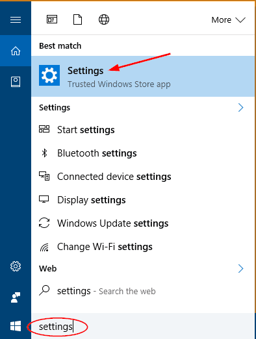Click the Settings category header text
Screen dimensions: 256x339
(x=55, y=108)
